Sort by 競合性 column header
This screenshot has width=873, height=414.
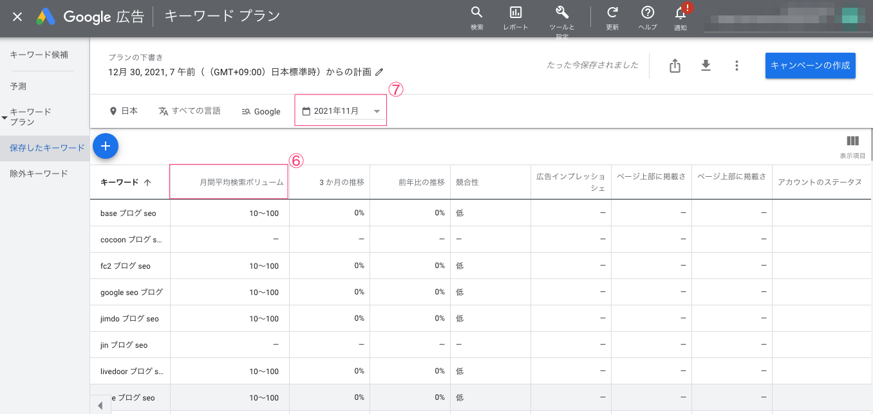coord(467,182)
